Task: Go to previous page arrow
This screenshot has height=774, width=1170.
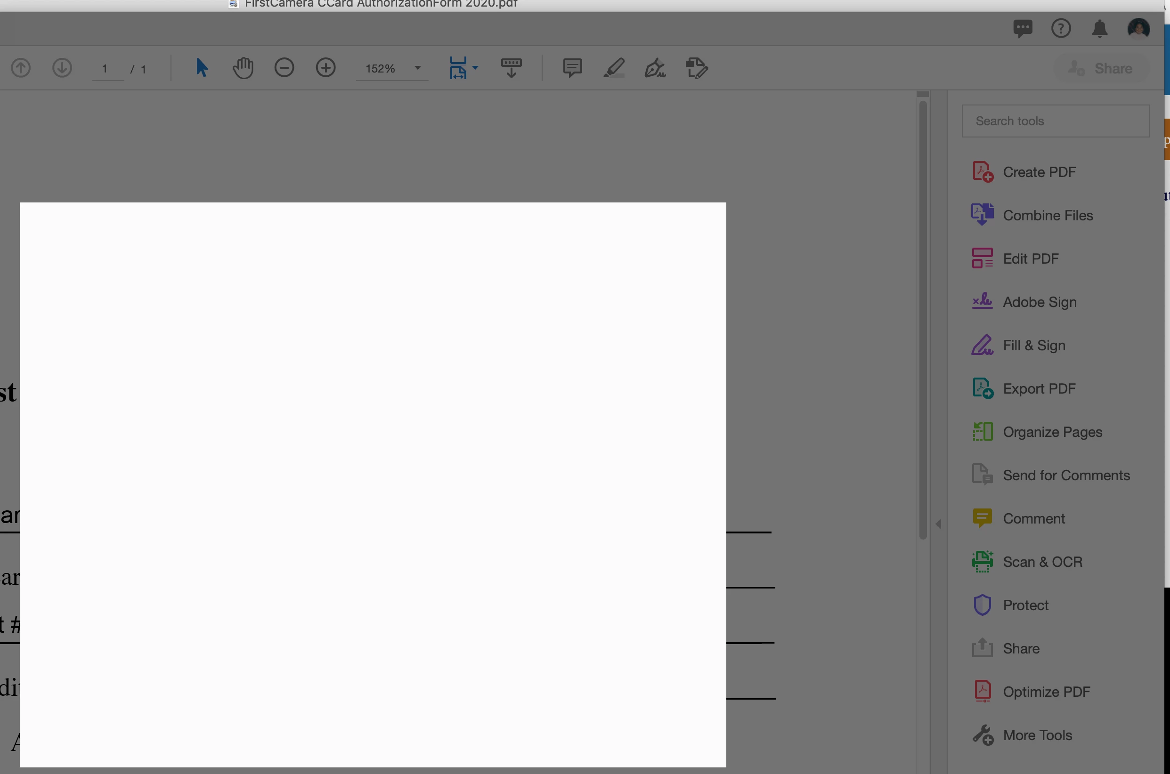Action: point(21,68)
